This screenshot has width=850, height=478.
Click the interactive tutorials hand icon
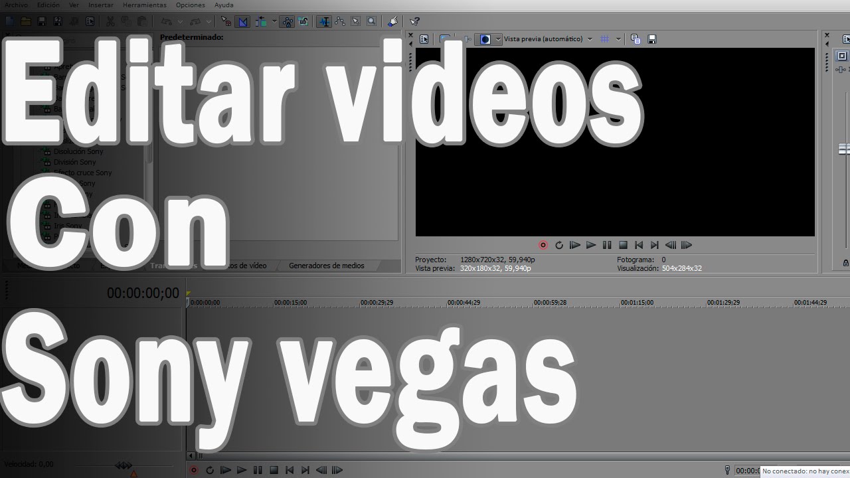(392, 21)
